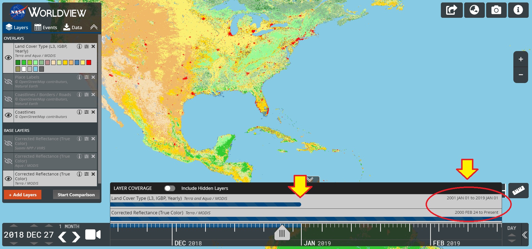Open animation video camera widget

(x=93, y=235)
